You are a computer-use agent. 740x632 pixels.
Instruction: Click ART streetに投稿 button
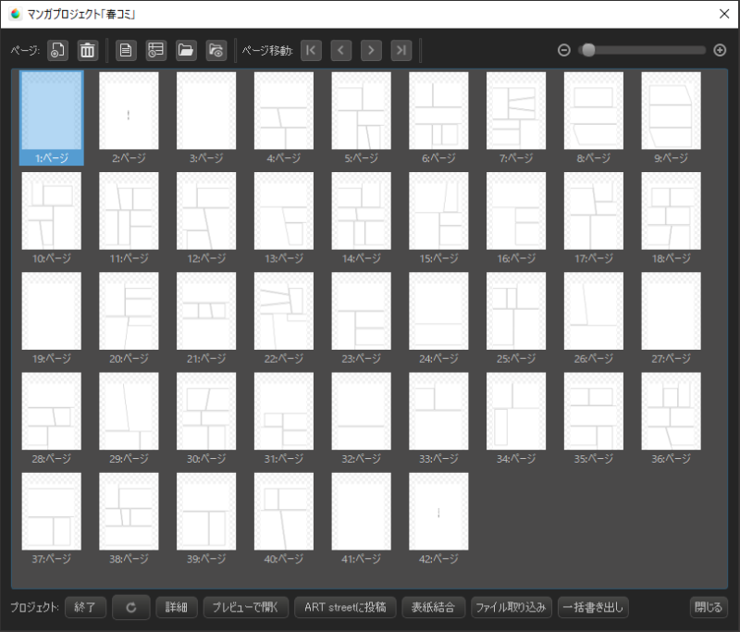(345, 607)
